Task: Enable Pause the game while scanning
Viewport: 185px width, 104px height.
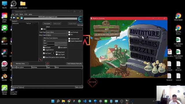Action: (44, 57)
